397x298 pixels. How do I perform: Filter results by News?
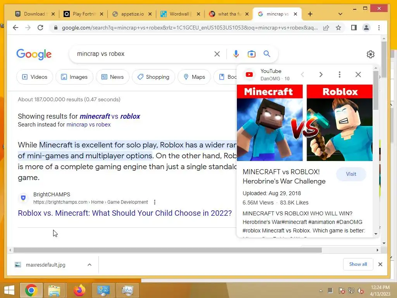pos(112,77)
